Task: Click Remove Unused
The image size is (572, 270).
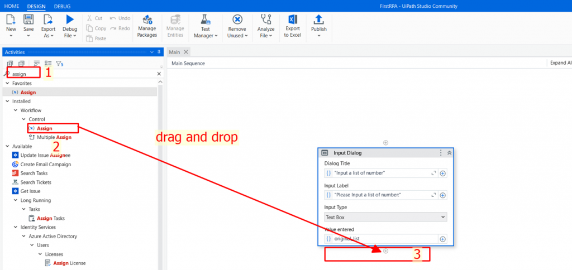Action: [237, 26]
